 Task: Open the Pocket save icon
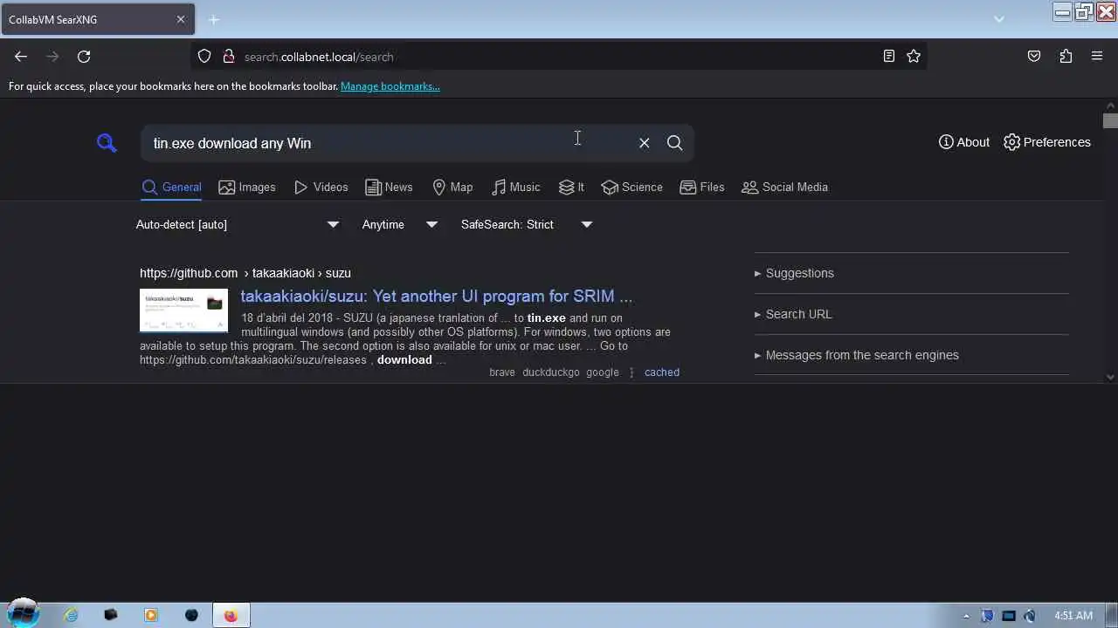tap(1034, 57)
